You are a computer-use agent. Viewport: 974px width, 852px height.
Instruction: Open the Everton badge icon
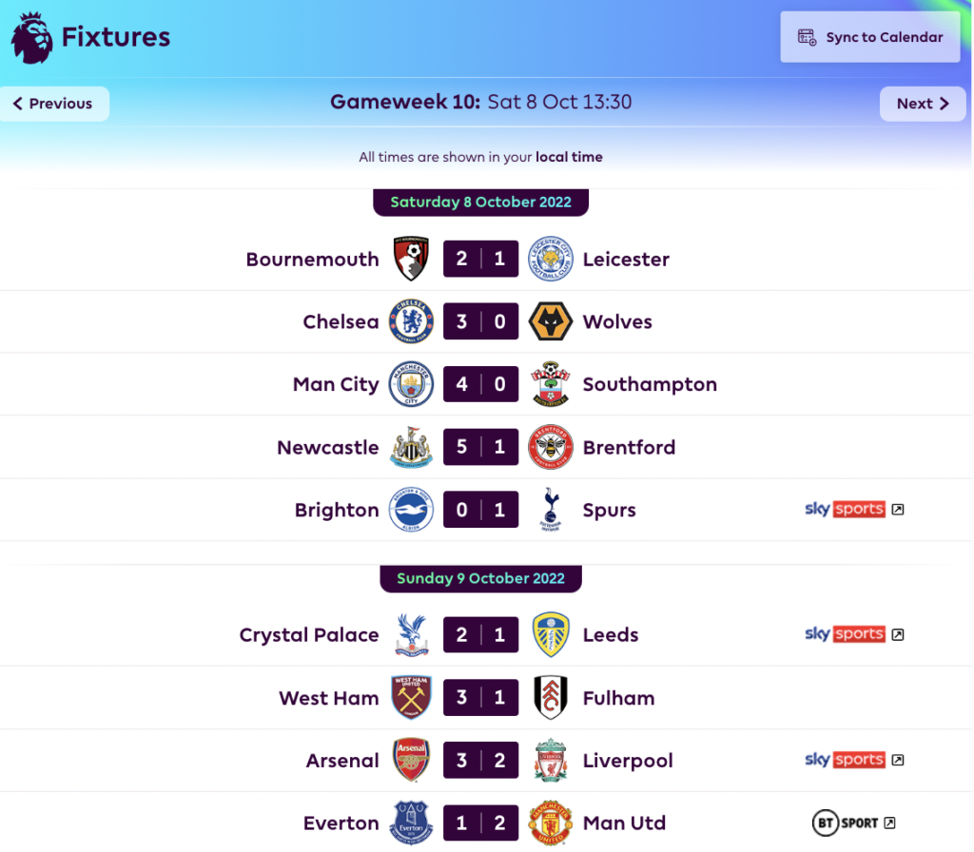pos(411,823)
